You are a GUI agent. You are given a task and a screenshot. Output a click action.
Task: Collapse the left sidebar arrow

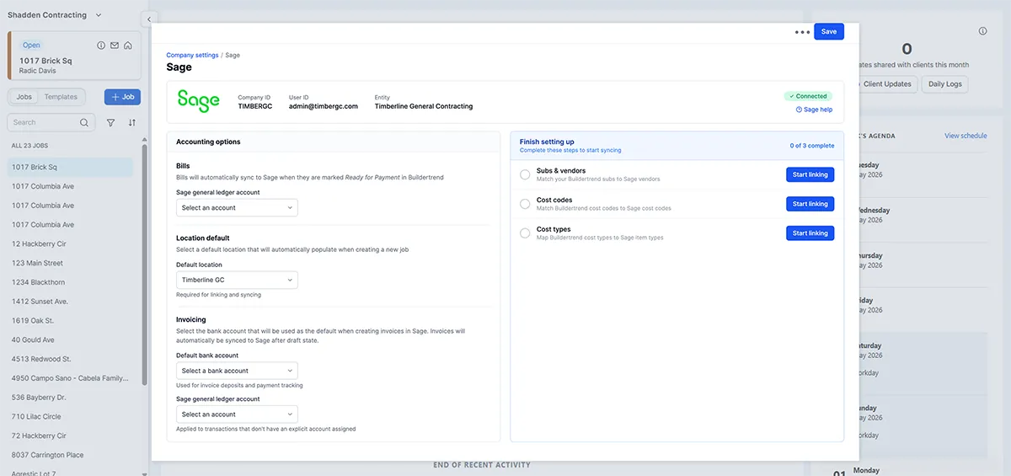[x=149, y=19]
